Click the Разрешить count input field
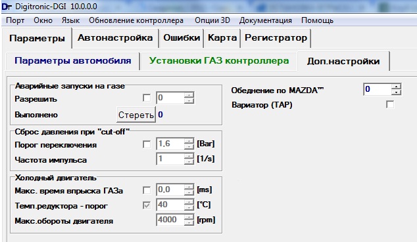Viewport: 417px width, 242px height. point(170,98)
